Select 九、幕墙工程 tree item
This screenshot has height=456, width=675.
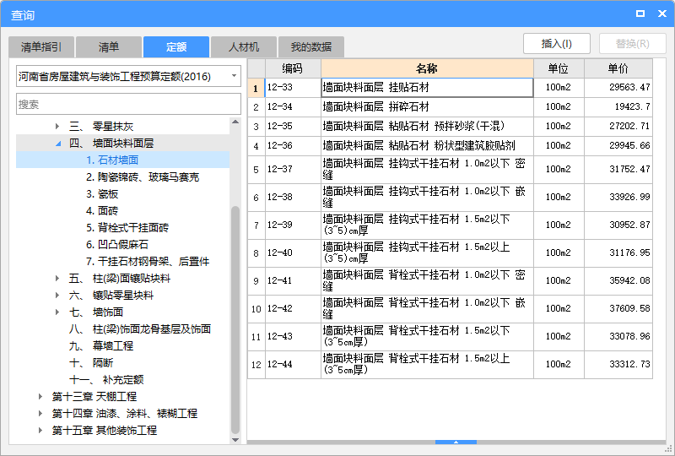click(101, 345)
